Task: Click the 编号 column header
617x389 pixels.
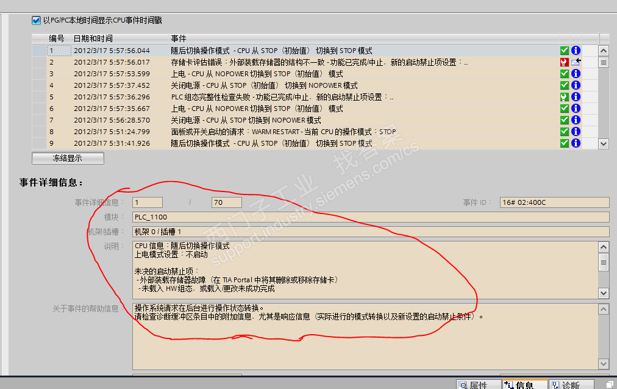Action: tap(57, 38)
